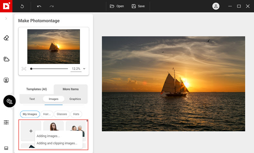The height and width of the screenshot is (153, 254).
Task: Click the sailboat preview thumbnail
Action: click(x=53, y=47)
